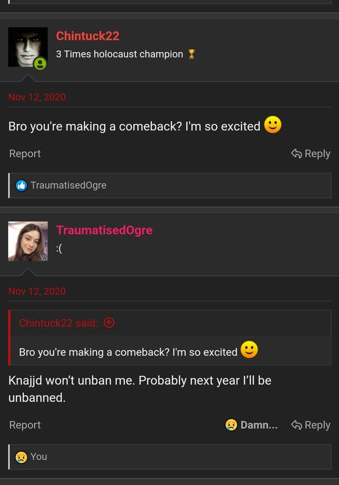Click the sad face icon beside You
The image size is (339, 485).
click(x=21, y=457)
